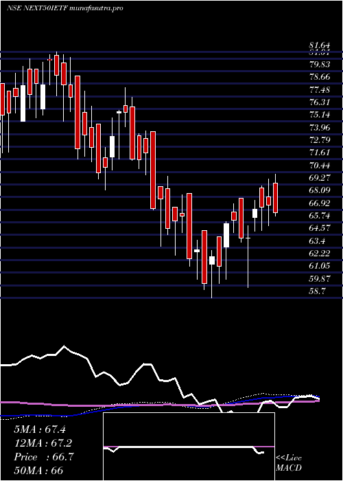Click the 50MA : 66 readout
The image size is (343, 481).
pos(38,471)
